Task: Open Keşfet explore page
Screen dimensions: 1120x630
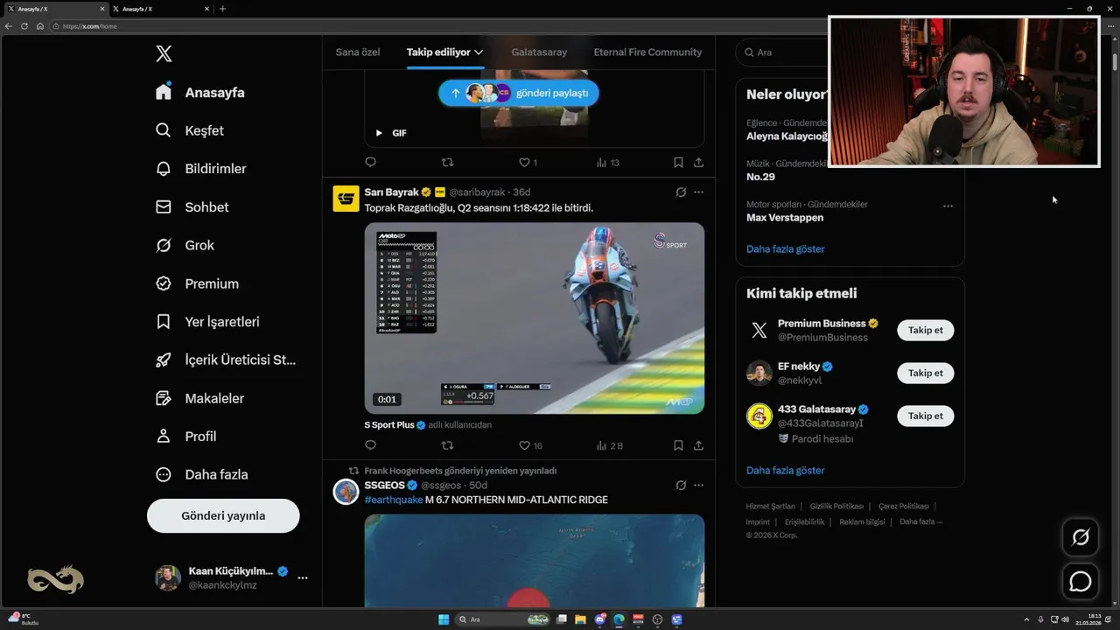Action: (x=190, y=130)
